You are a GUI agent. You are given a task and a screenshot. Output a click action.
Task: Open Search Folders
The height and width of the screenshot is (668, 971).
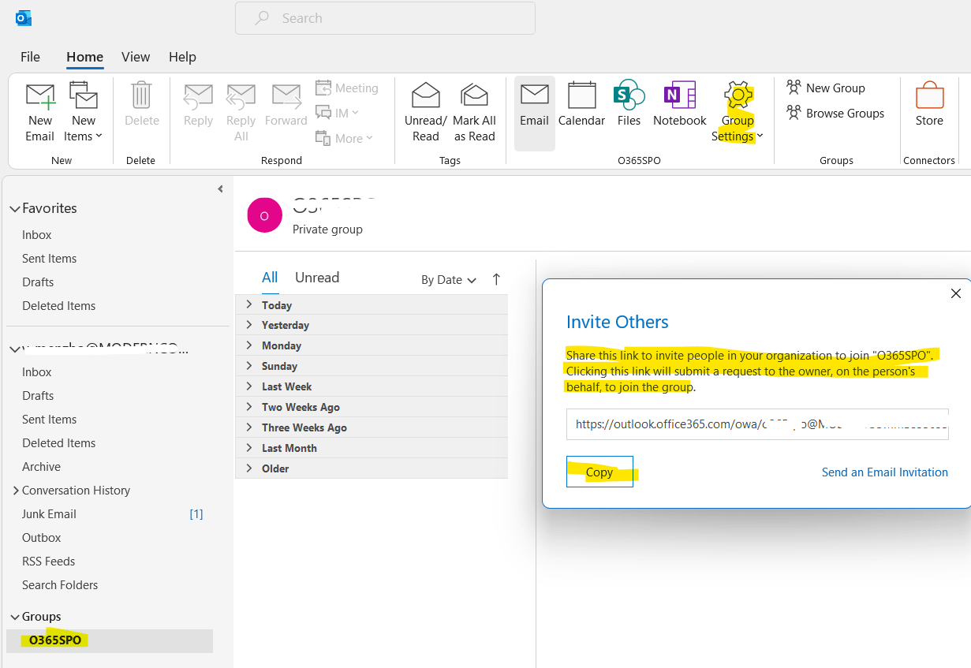pyautogui.click(x=60, y=585)
